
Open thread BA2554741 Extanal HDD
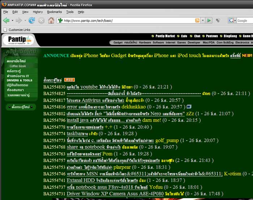pos(102,180)
